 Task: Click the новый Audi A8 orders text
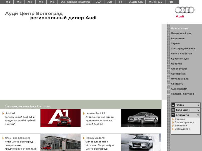[99, 121]
